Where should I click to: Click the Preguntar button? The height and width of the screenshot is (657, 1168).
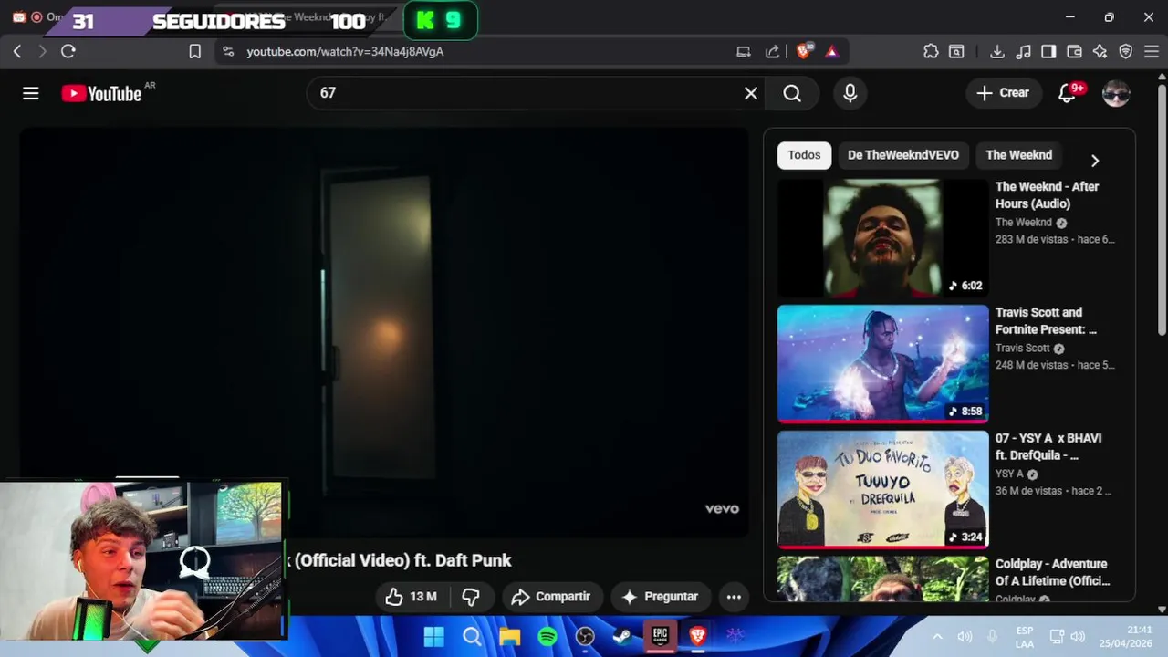(x=661, y=597)
